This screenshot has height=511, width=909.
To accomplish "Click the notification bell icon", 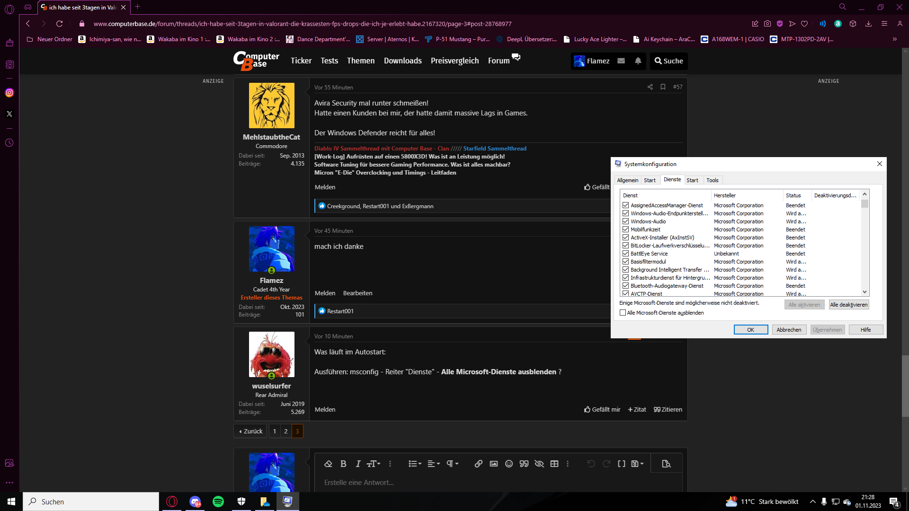I will tap(638, 61).
